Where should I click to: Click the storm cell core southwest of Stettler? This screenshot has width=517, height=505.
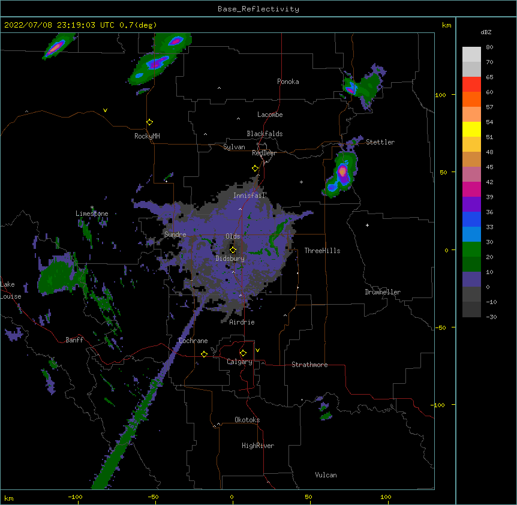coord(342,172)
